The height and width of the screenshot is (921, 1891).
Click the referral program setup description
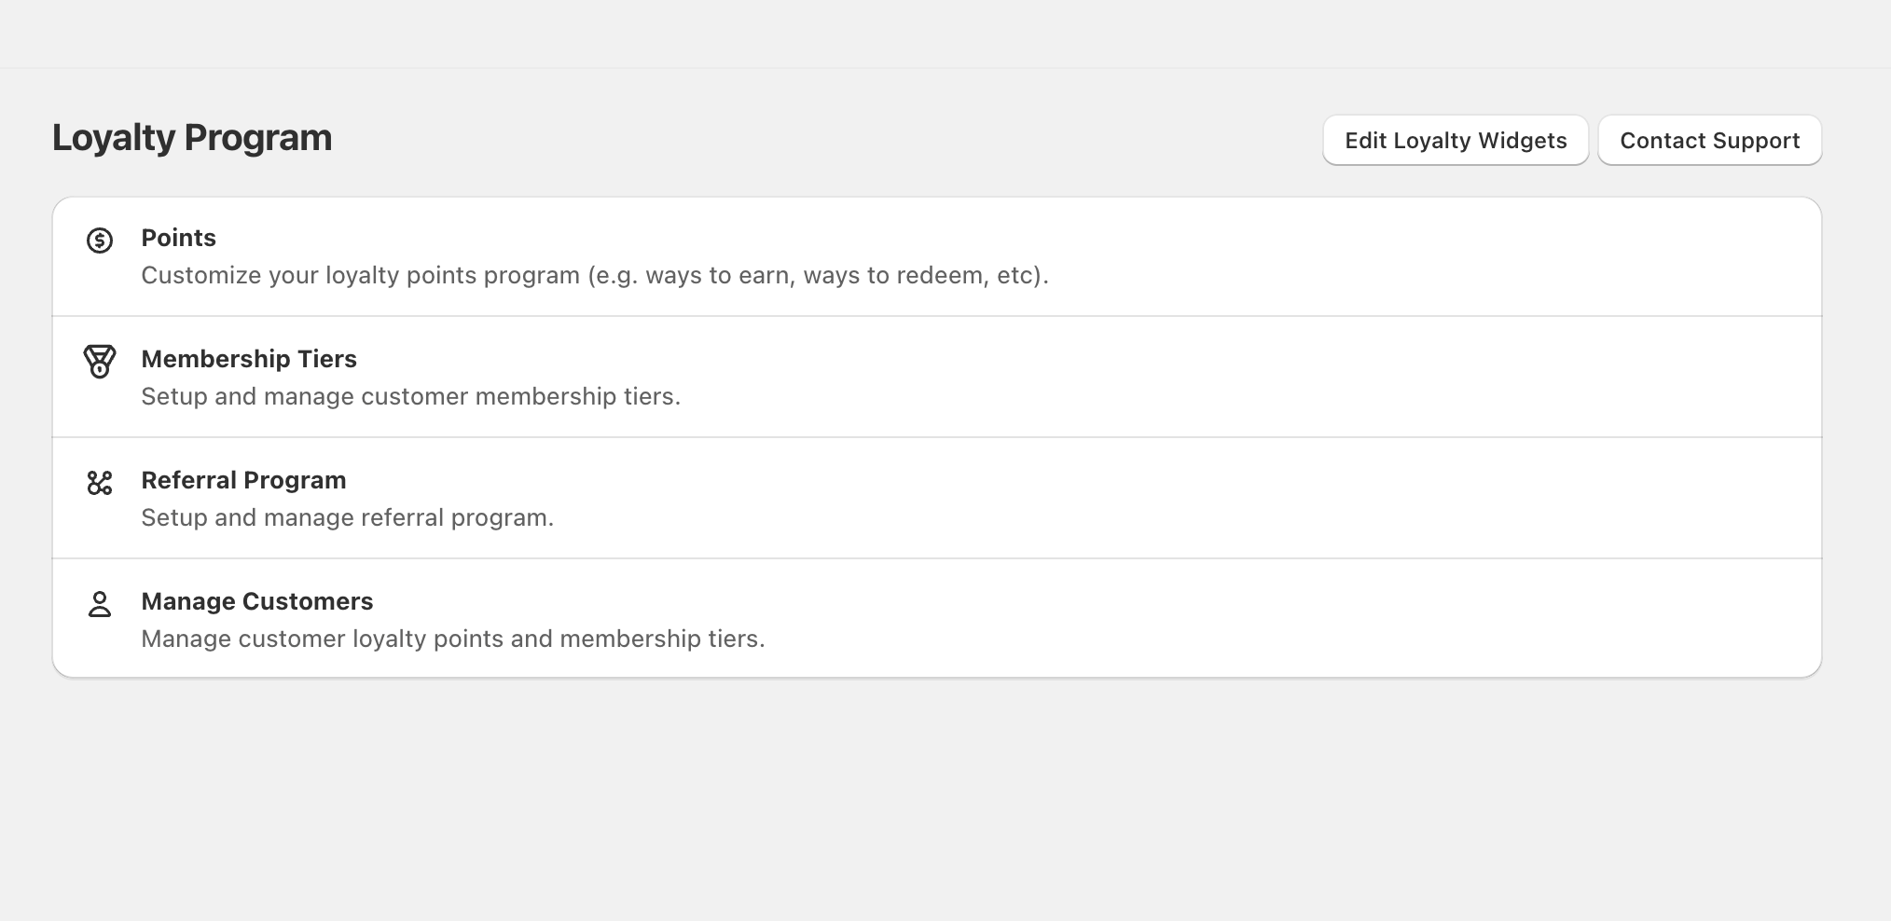click(x=346, y=517)
